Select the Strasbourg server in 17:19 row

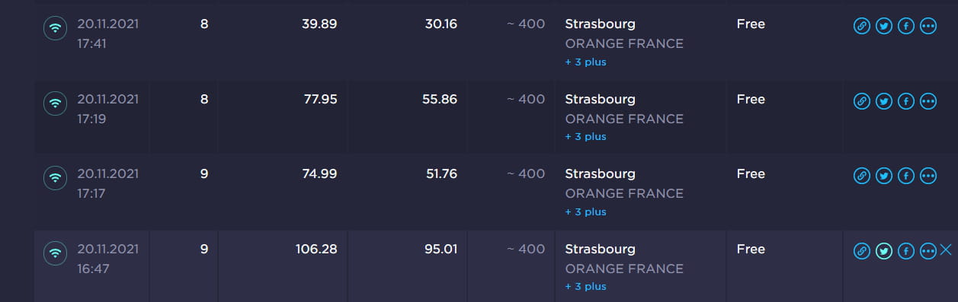click(600, 100)
